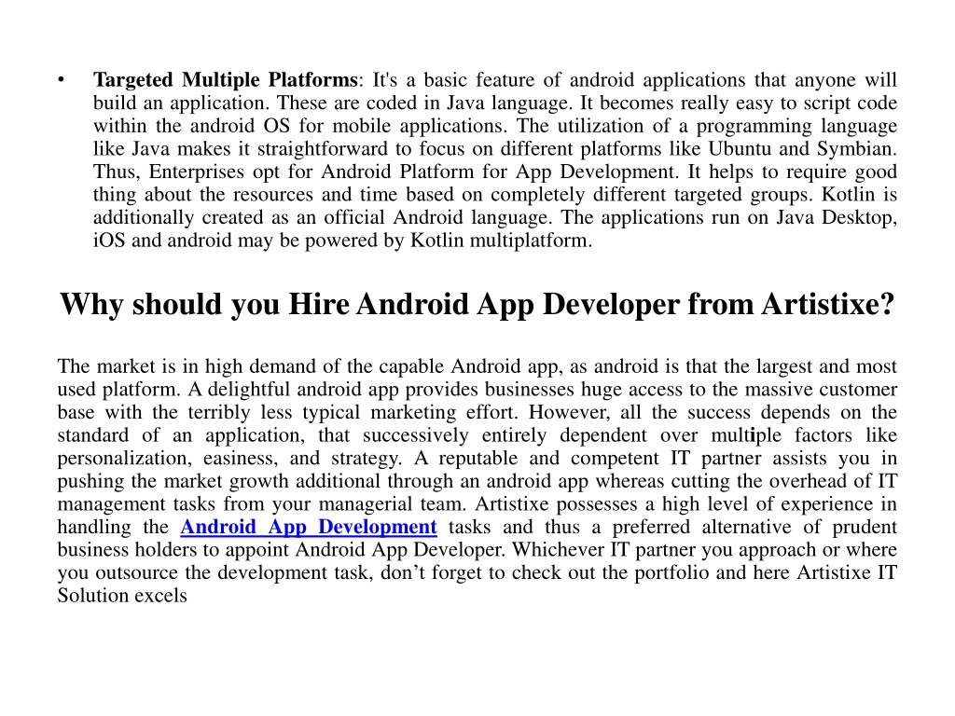Click the final words 'Solution excels'
955x716 pixels.
tap(122, 596)
